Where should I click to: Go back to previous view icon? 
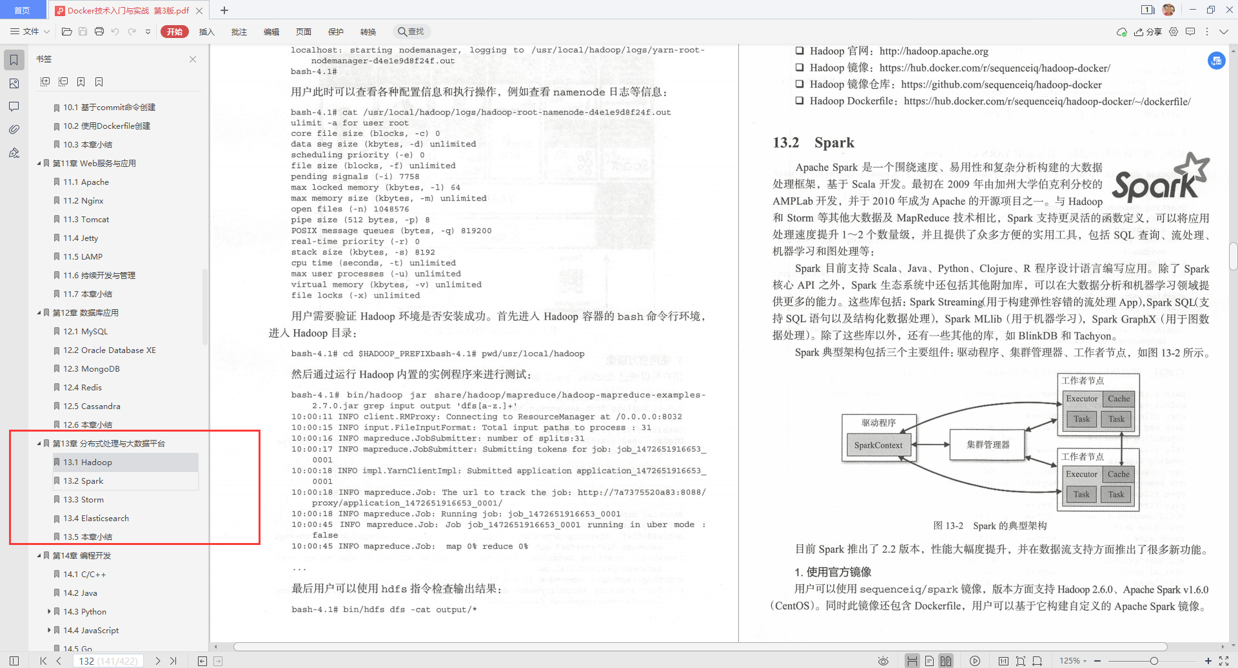202,661
